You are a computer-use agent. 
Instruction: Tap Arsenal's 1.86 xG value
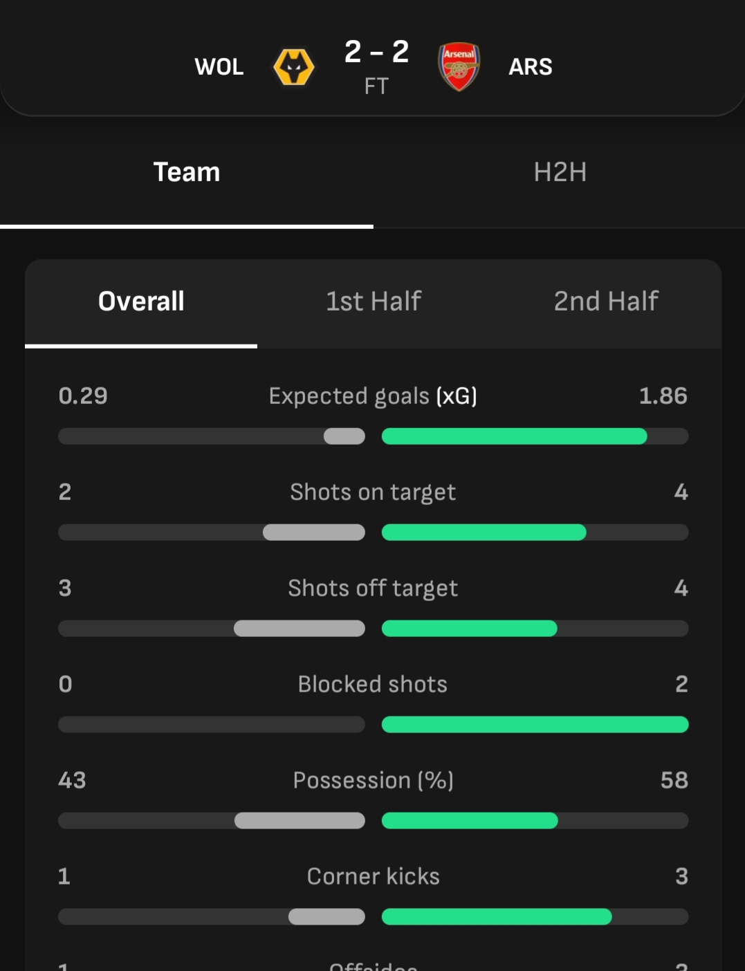663,396
